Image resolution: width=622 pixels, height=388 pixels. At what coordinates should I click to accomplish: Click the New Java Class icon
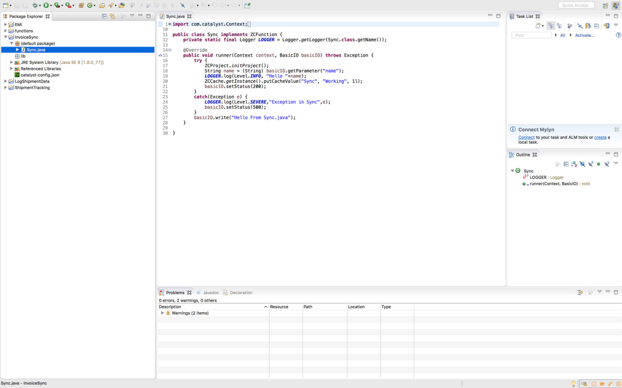90,5
